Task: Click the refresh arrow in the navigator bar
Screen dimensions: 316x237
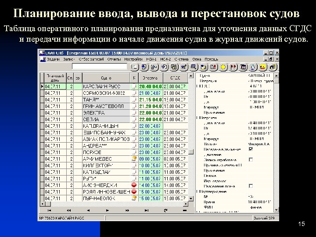Action: pyautogui.click(x=165, y=210)
